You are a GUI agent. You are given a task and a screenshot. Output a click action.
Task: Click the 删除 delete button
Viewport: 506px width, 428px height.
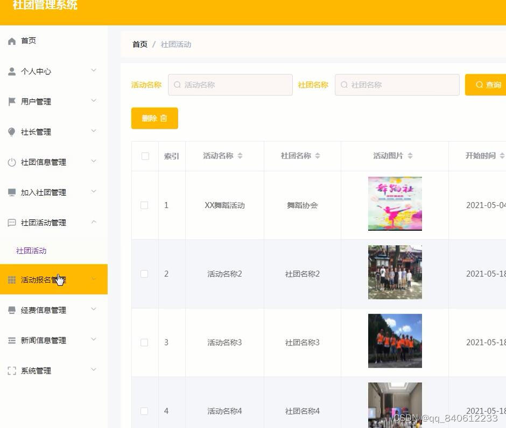pos(154,118)
